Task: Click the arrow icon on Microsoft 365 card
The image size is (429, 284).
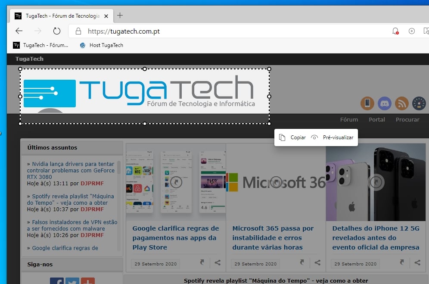Action: pyautogui.click(x=302, y=262)
